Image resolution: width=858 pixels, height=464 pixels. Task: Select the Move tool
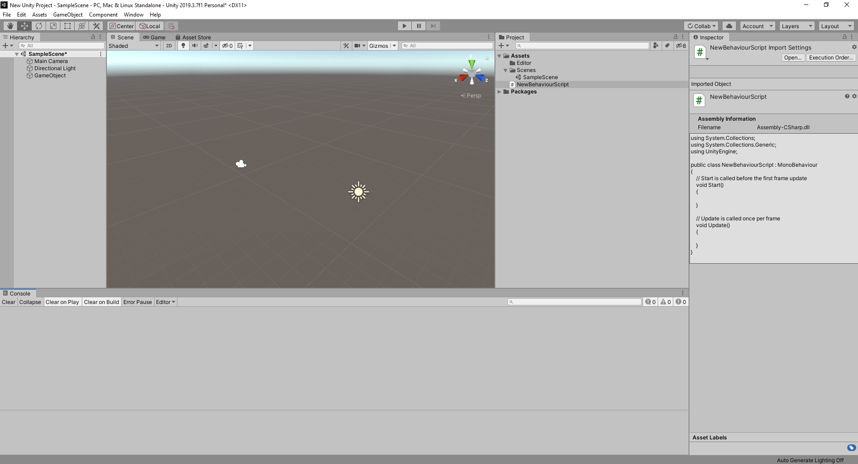[24, 26]
